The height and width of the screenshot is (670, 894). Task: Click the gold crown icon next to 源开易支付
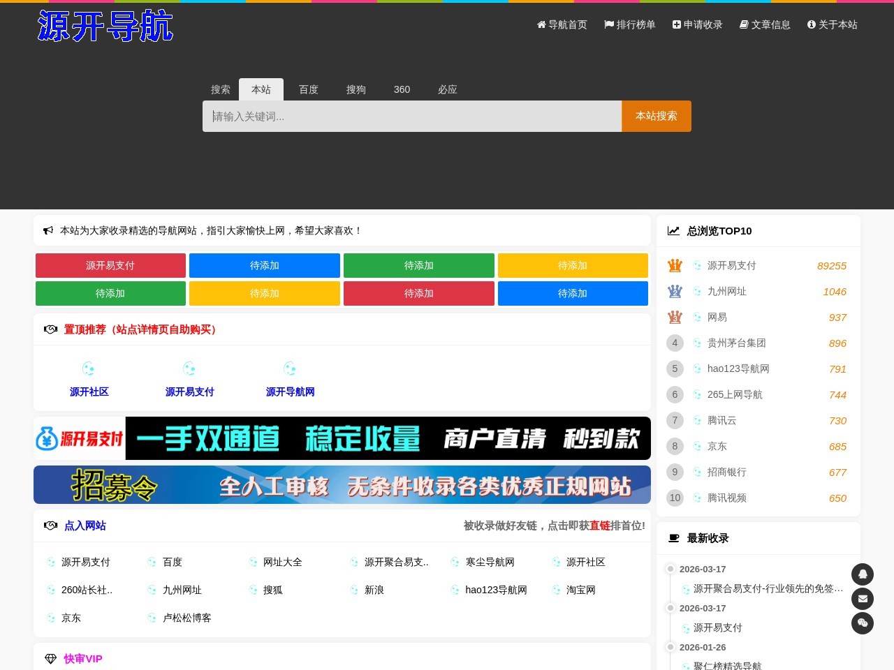pos(674,265)
